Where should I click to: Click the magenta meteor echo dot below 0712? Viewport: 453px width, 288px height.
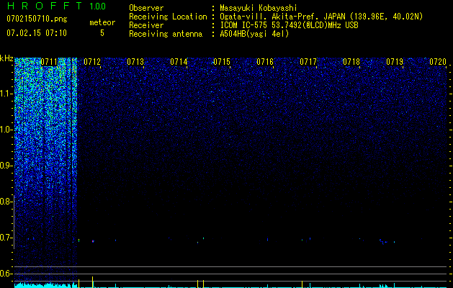point(93,241)
